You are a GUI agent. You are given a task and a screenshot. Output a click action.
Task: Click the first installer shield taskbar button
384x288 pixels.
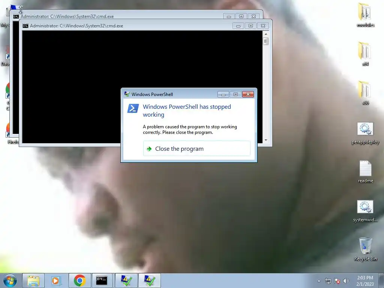pyautogui.click(x=126, y=280)
